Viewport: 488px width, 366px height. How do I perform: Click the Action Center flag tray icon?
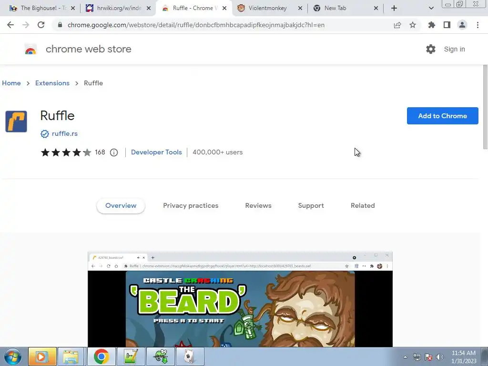point(428,357)
